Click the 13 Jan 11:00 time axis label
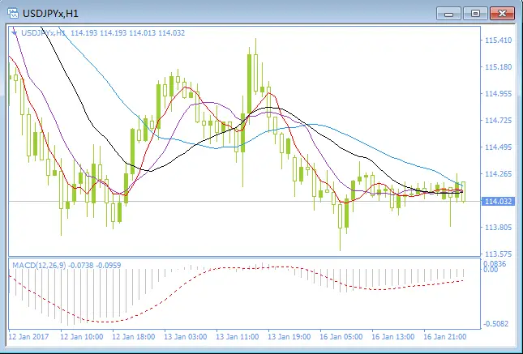Viewport: 523px width, 354px height. [x=237, y=337]
